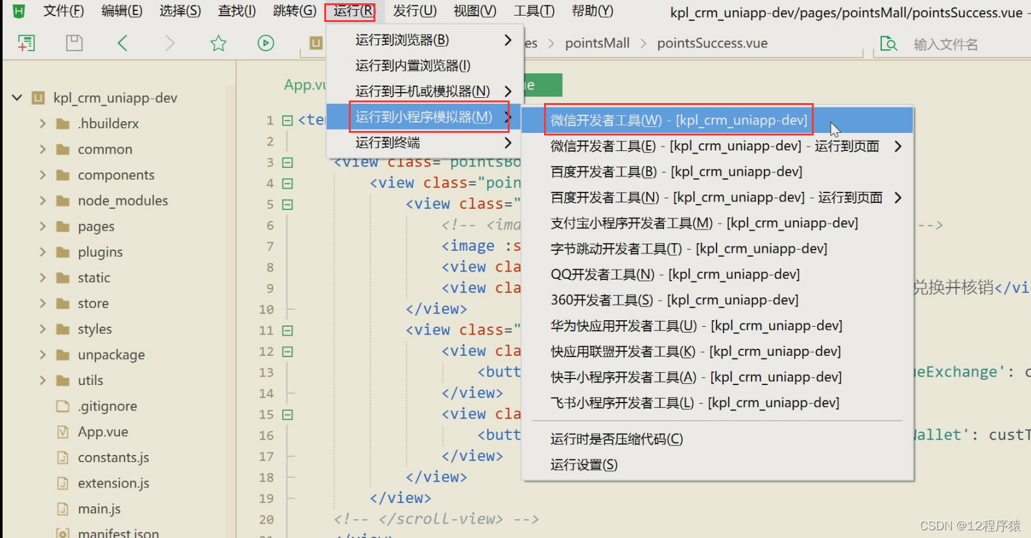Screen dimensions: 1031x538
Task: Open the 视图(V) menu
Action: 475,11
